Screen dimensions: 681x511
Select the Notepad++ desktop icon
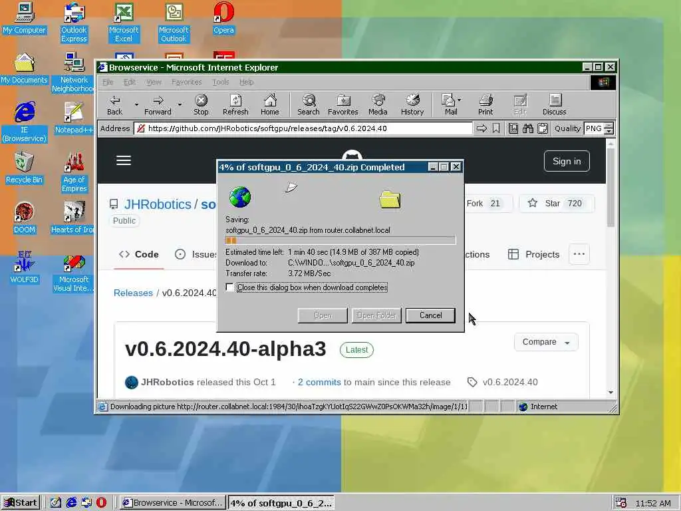coord(74,118)
